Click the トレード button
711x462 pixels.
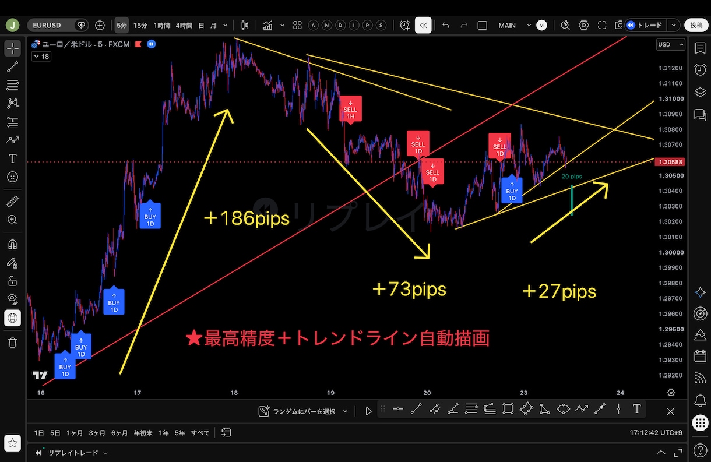(x=645, y=25)
